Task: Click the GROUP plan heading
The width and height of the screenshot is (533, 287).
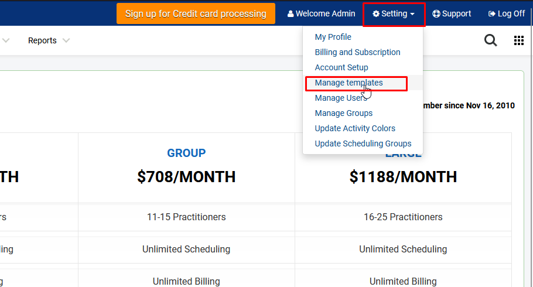Action: (x=186, y=153)
